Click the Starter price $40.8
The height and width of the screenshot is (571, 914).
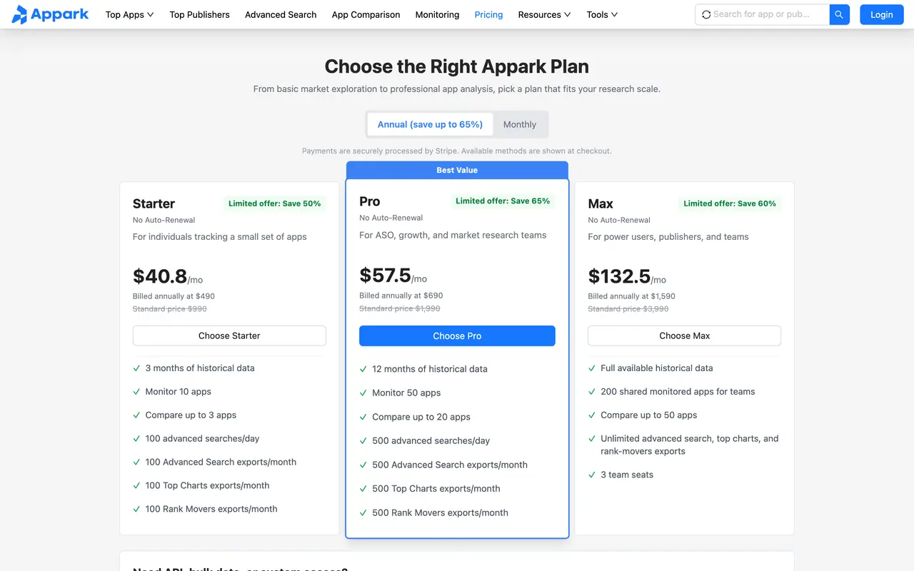click(160, 276)
